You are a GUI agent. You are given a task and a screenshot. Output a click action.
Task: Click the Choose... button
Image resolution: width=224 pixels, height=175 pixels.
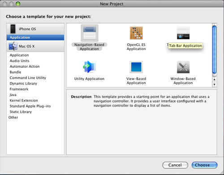204,165
